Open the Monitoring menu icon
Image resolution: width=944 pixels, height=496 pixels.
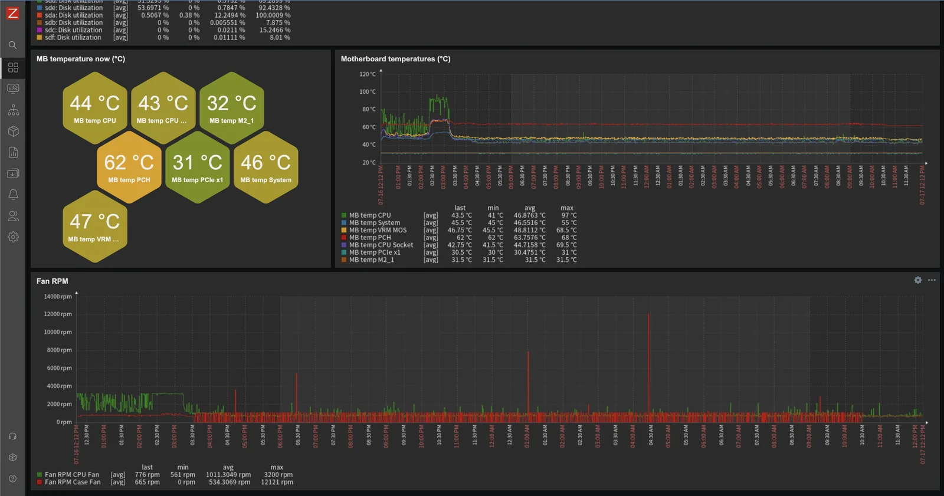point(13,88)
